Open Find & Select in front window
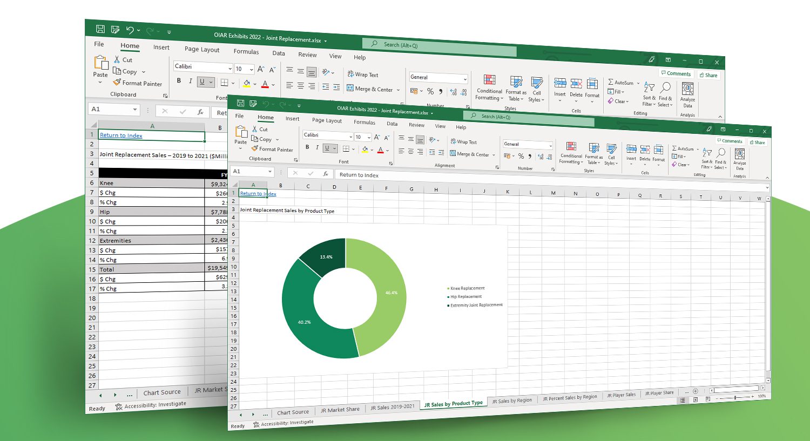This screenshot has height=441, width=810. [x=720, y=159]
